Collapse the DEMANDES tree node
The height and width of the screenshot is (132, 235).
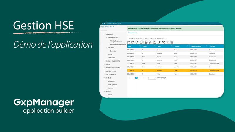[106, 48]
